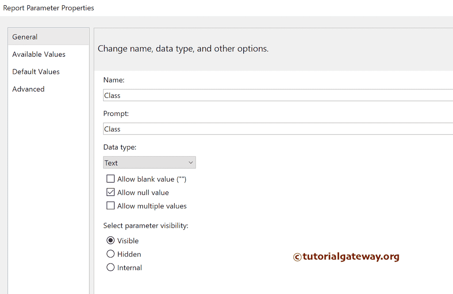This screenshot has width=453, height=294.
Task: Choose Internal parameter visibility
Action: pyautogui.click(x=111, y=267)
